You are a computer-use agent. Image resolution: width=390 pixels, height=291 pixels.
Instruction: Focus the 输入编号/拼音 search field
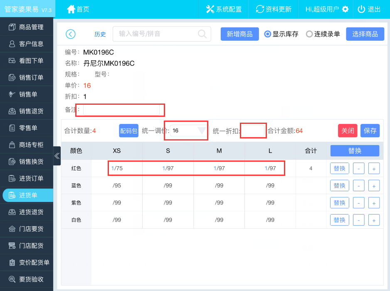(x=162, y=34)
